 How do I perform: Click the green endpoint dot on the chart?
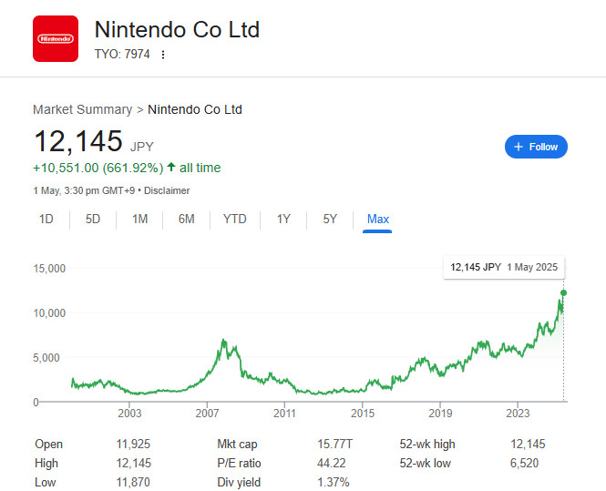click(563, 292)
